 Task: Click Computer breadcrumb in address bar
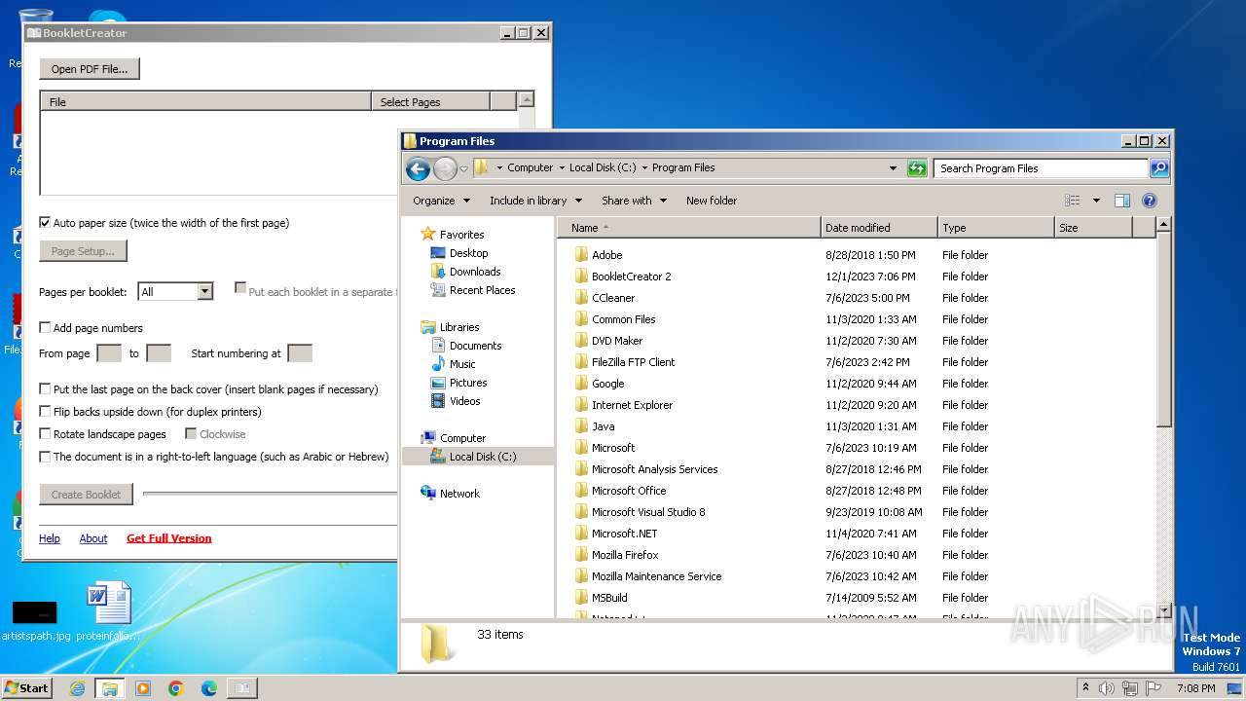pyautogui.click(x=530, y=167)
